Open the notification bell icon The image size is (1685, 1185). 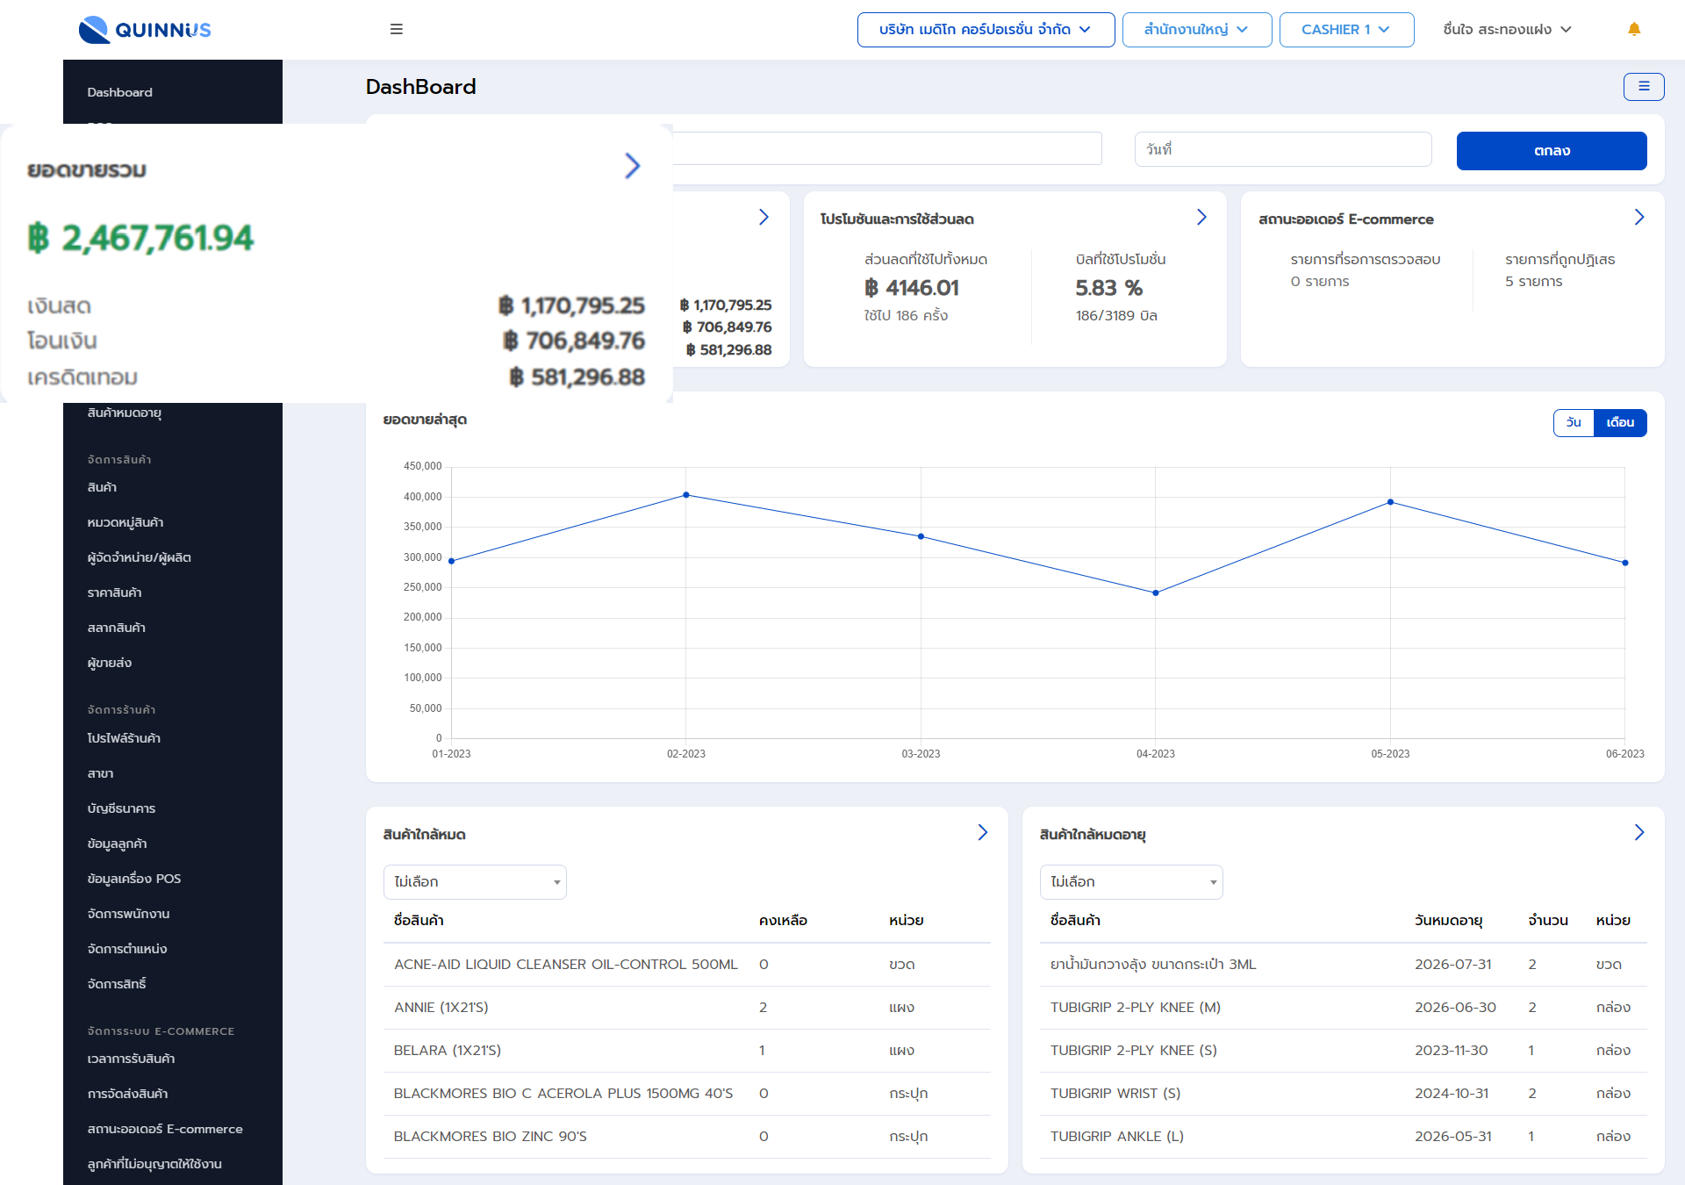[1634, 29]
